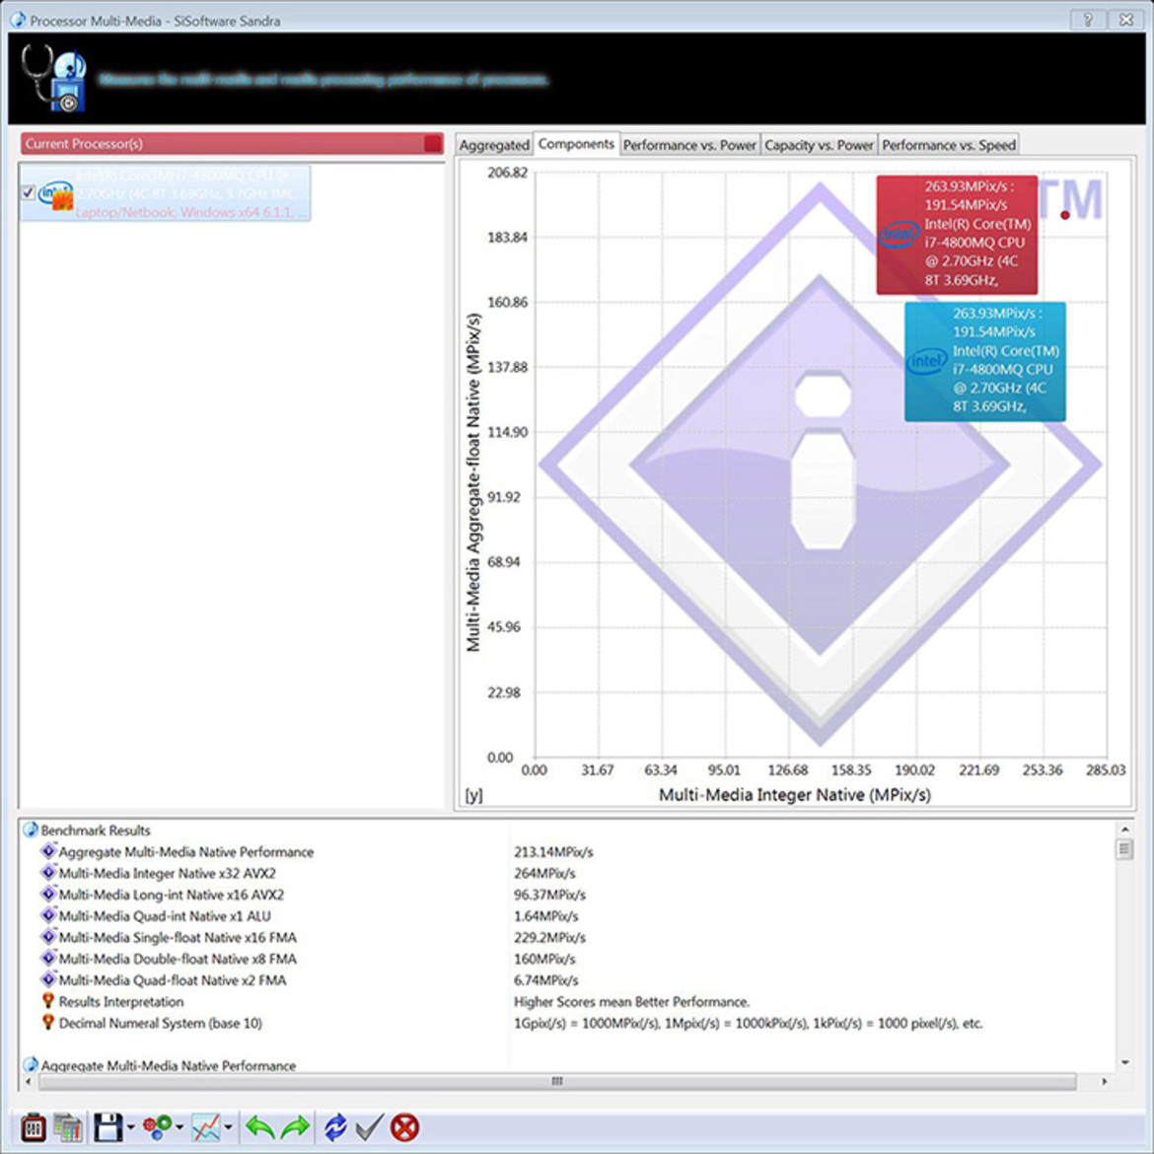Click the stethoscope module icon in the black header
Screen dimensions: 1154x1154
point(53,77)
